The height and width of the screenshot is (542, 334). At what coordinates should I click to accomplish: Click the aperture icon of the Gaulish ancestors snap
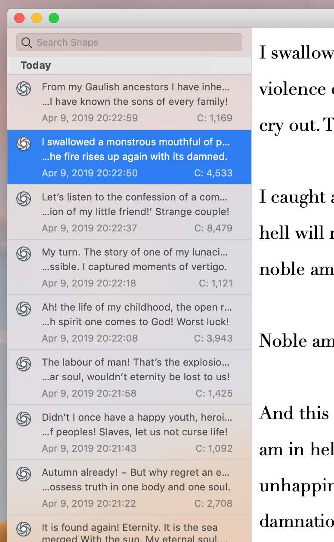pyautogui.click(x=24, y=89)
